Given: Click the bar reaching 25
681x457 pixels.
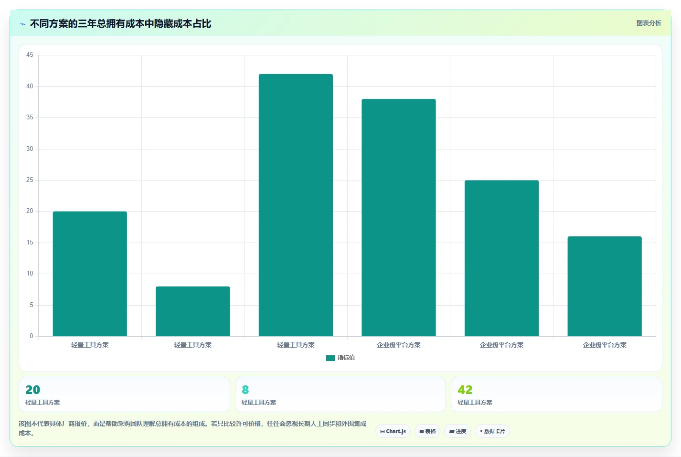Looking at the screenshot, I should pyautogui.click(x=501, y=258).
